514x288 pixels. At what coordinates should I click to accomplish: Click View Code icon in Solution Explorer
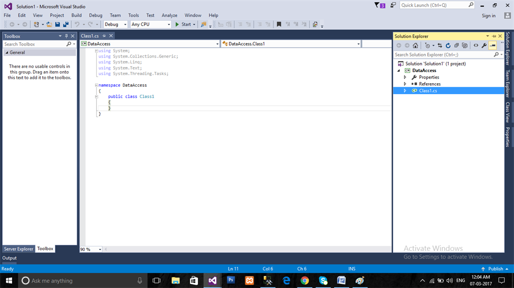(475, 46)
